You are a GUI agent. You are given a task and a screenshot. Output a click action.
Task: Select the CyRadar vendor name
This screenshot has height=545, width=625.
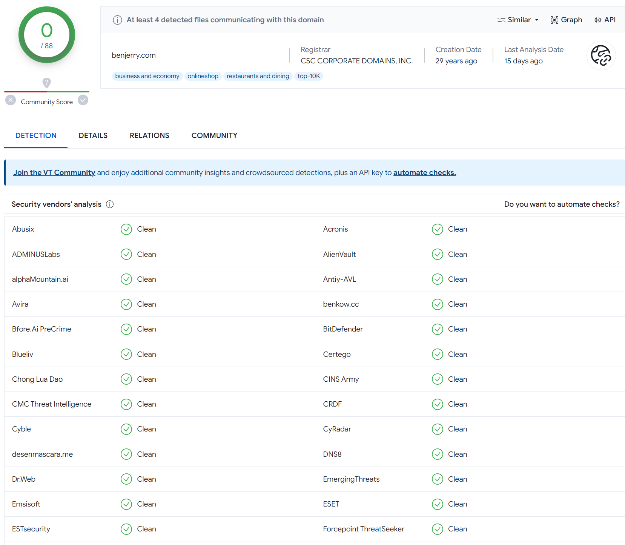[x=337, y=429]
